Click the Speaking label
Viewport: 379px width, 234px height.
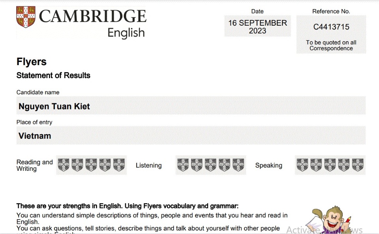coord(268,165)
